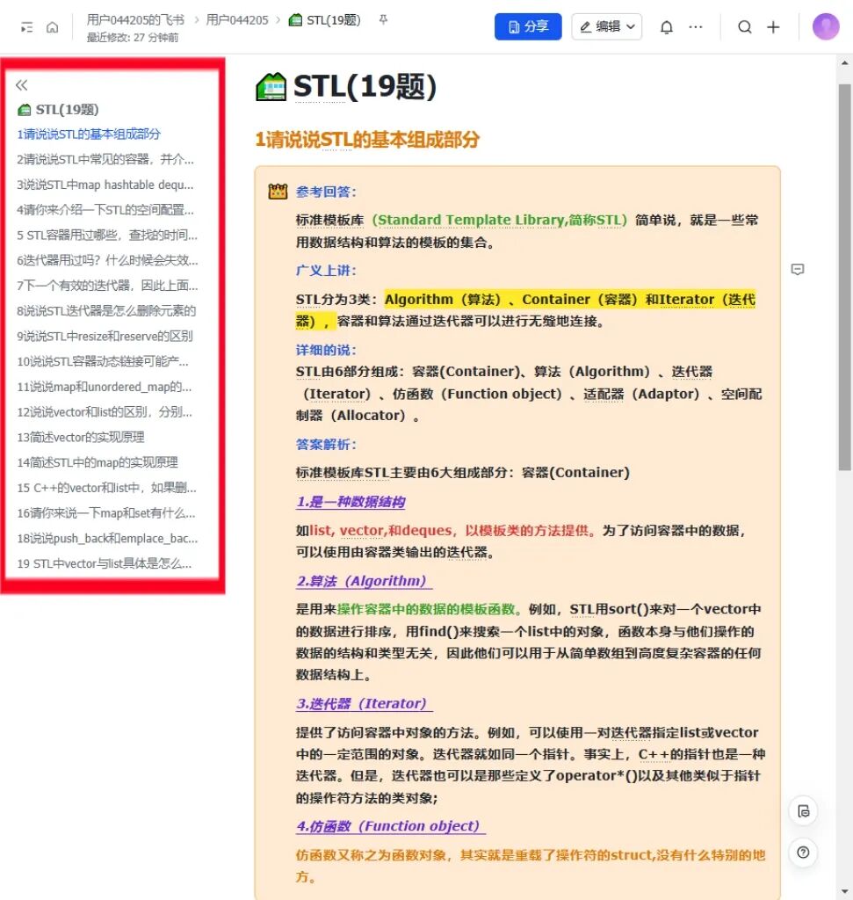Screen dimensions: 853x900
Task: Open the help question mark button
Action: [x=803, y=853]
